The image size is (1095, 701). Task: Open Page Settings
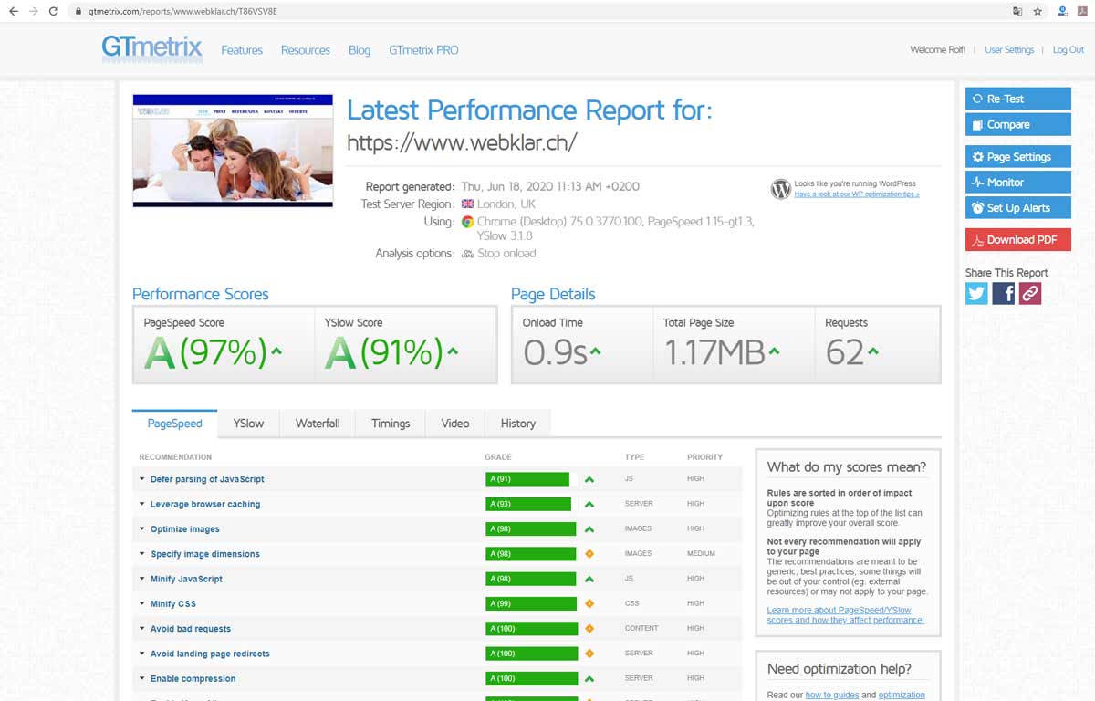pos(1018,157)
